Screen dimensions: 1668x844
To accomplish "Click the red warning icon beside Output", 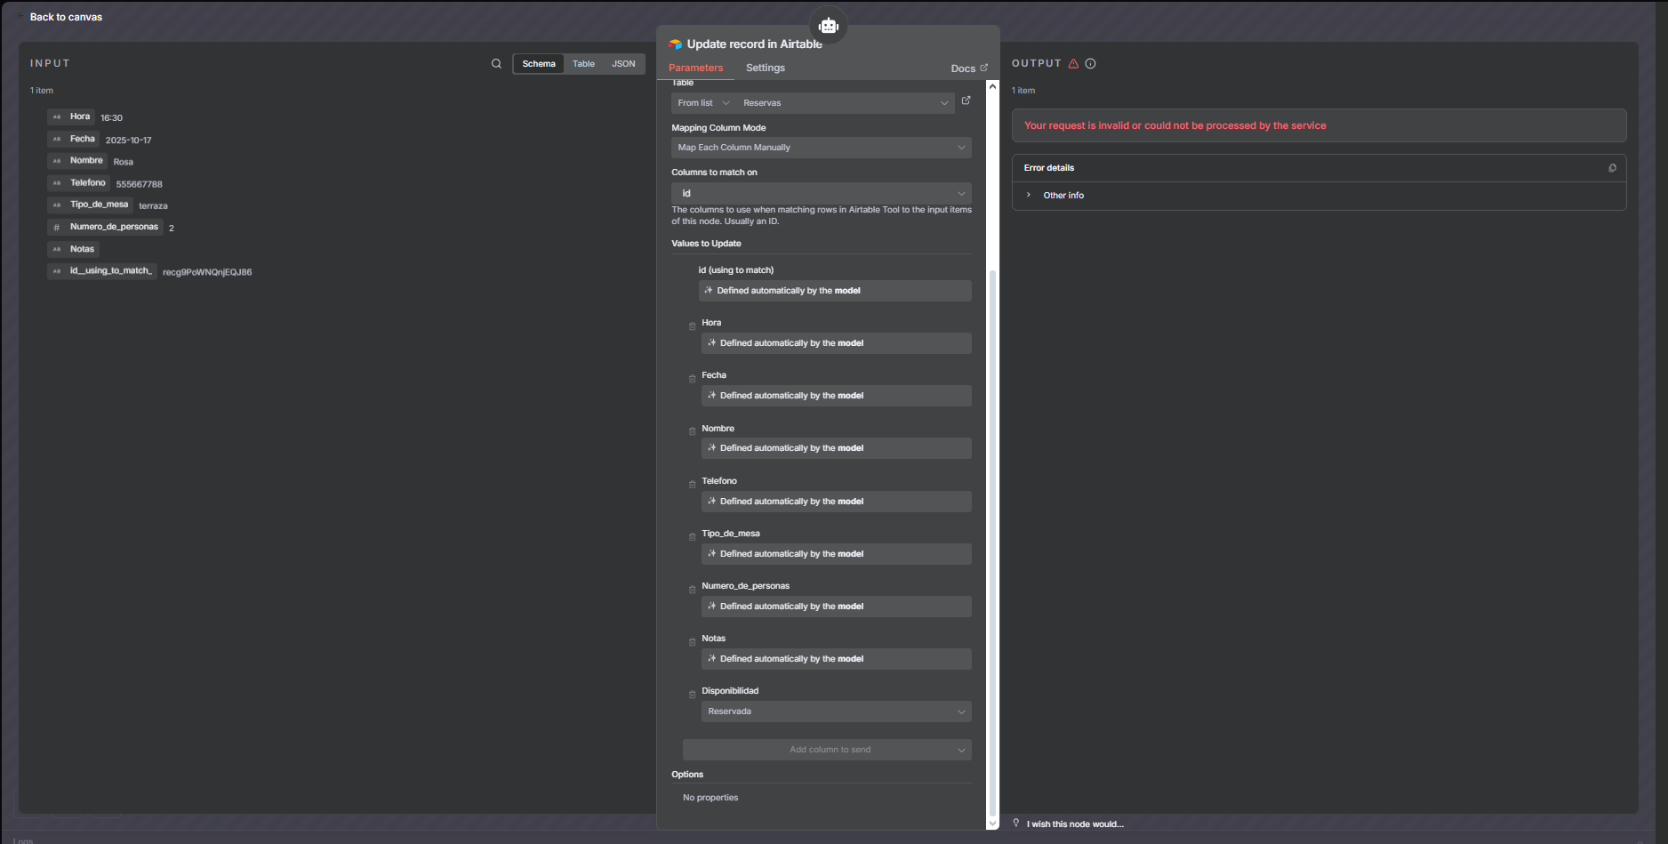I will coord(1073,64).
